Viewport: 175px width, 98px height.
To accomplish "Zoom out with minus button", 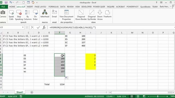I will [148, 96].
